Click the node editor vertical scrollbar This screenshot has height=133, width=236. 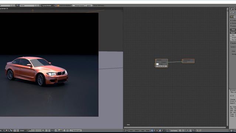tap(228, 66)
